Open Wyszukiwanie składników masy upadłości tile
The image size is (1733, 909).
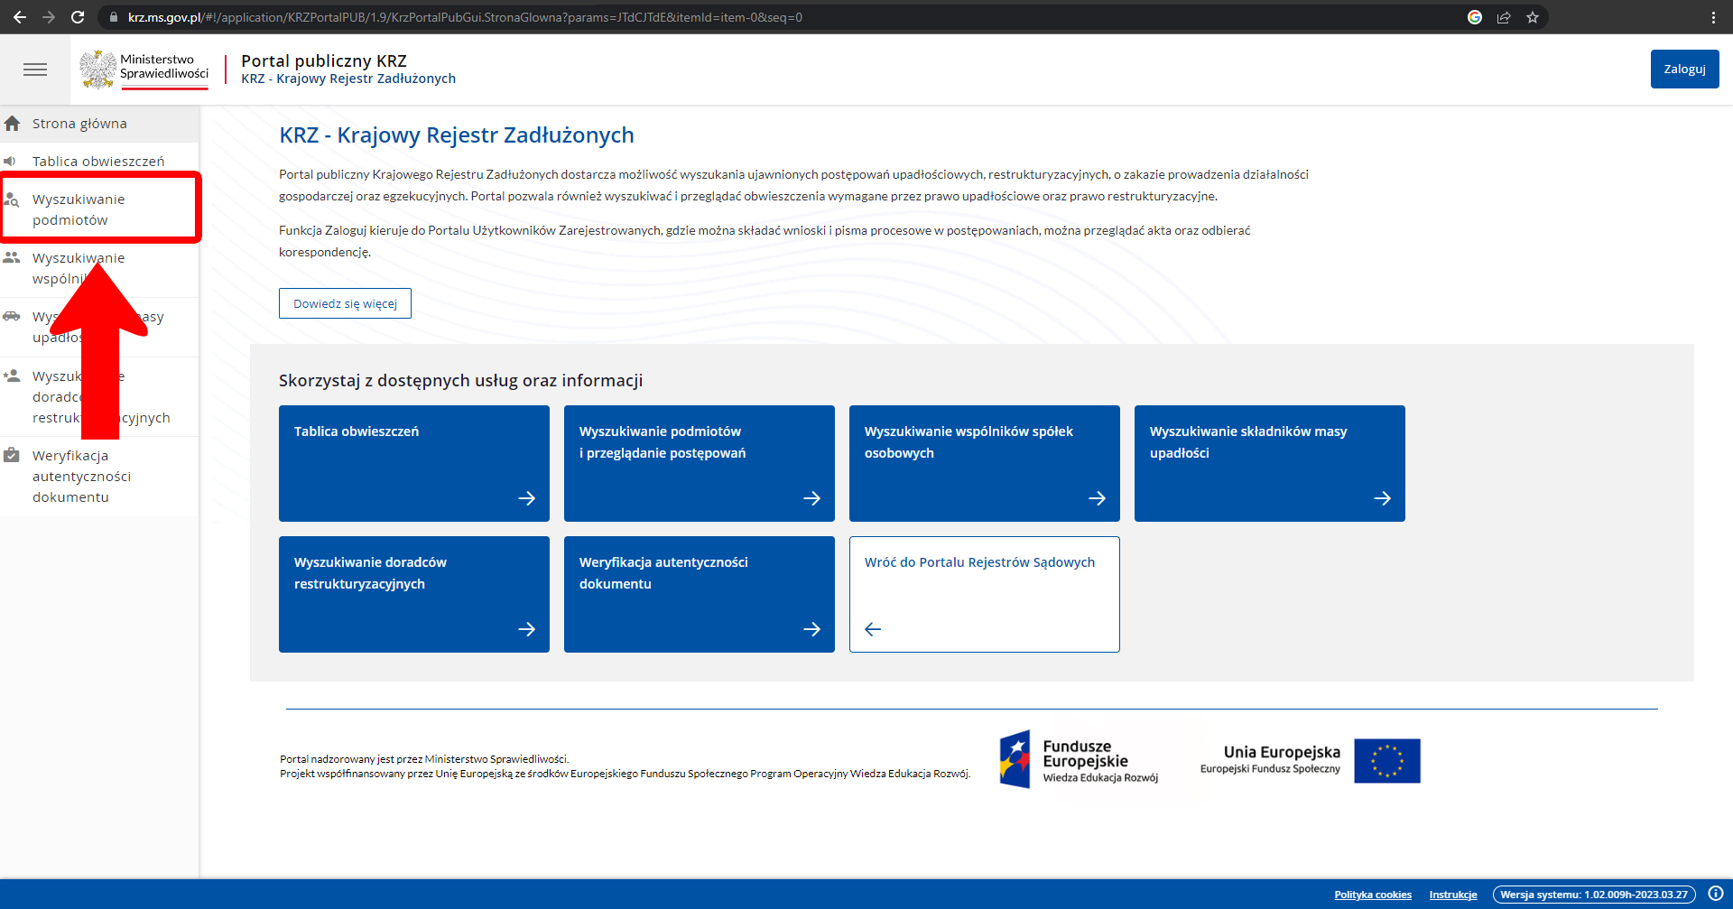1270,463
